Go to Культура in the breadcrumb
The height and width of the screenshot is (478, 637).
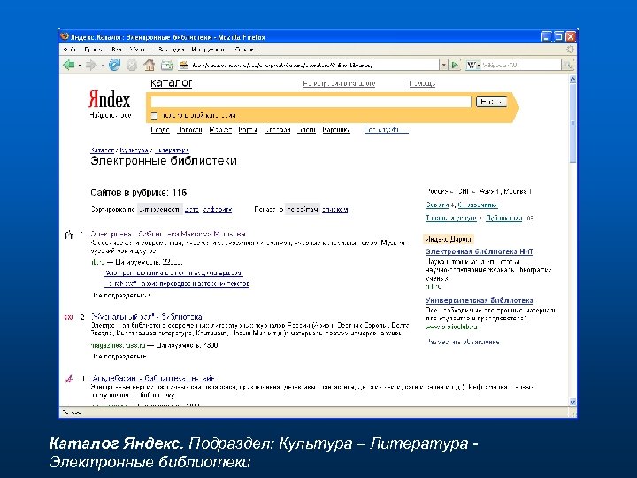tap(134, 150)
